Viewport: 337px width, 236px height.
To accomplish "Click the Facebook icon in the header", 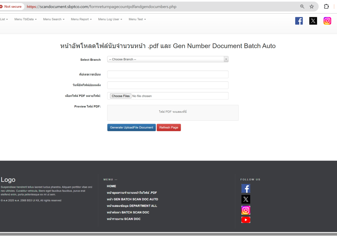I will [299, 21].
